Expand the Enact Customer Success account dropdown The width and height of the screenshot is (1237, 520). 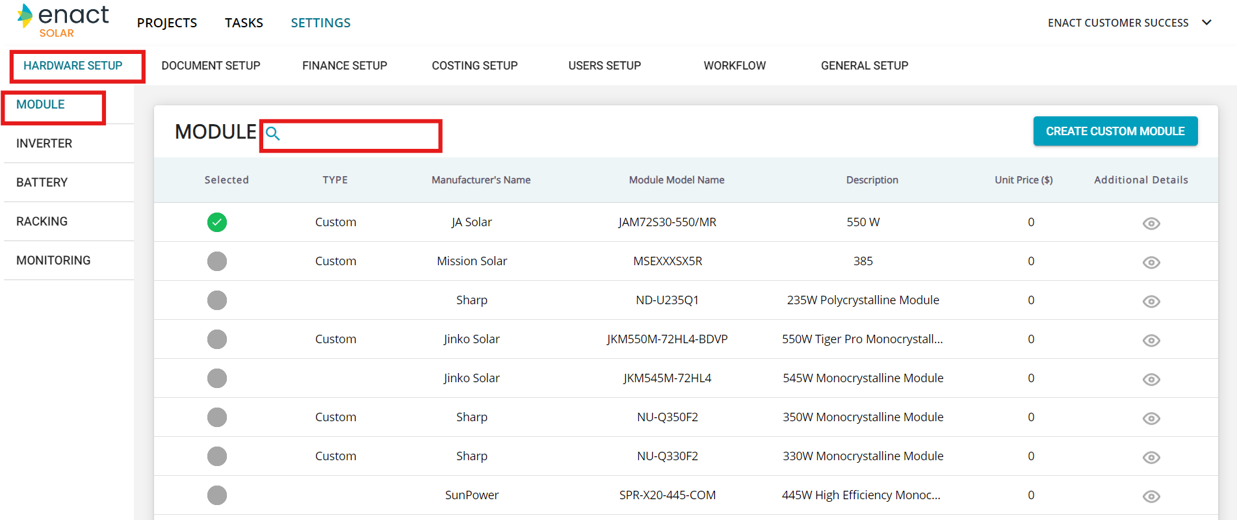1207,23
